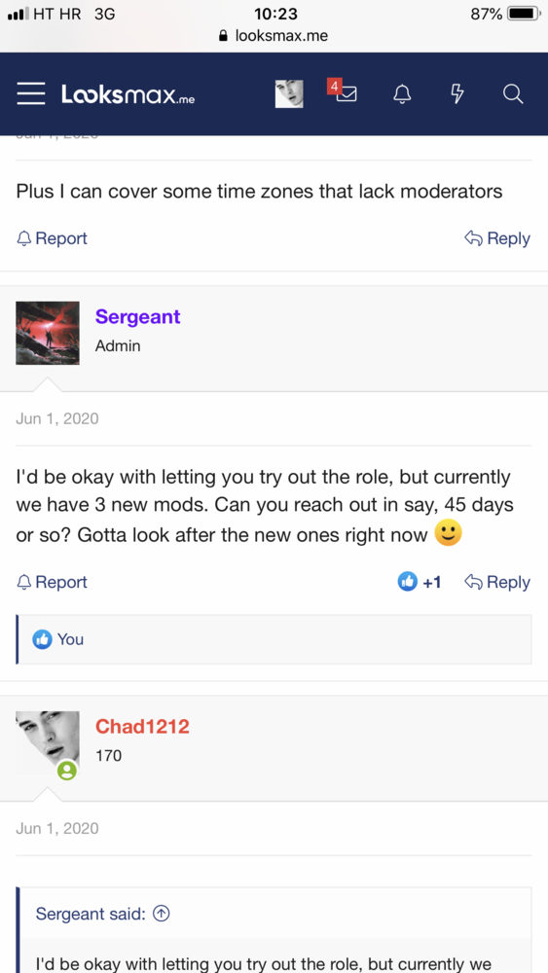View the +1 reaction count on Sergeant's post

(432, 582)
